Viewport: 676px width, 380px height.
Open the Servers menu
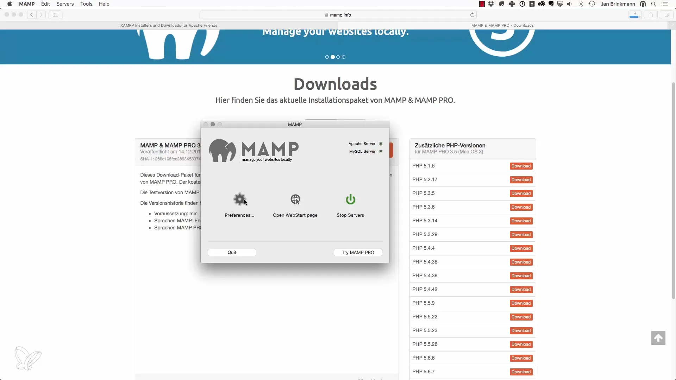65,4
